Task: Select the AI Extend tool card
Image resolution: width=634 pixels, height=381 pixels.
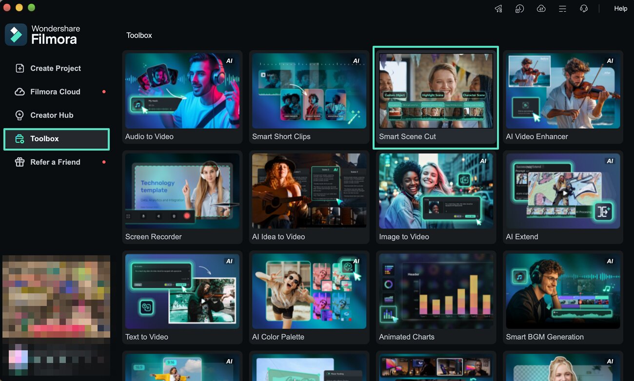Action: 563,197
